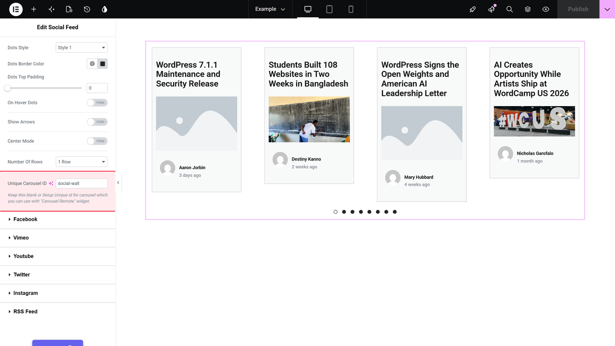Expand the Facebook section
The height and width of the screenshot is (346, 615).
click(58, 219)
